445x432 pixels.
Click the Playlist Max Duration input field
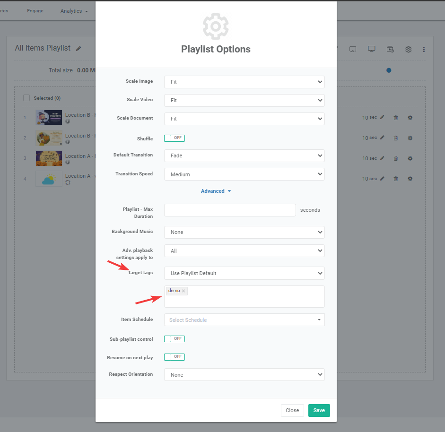pos(230,210)
